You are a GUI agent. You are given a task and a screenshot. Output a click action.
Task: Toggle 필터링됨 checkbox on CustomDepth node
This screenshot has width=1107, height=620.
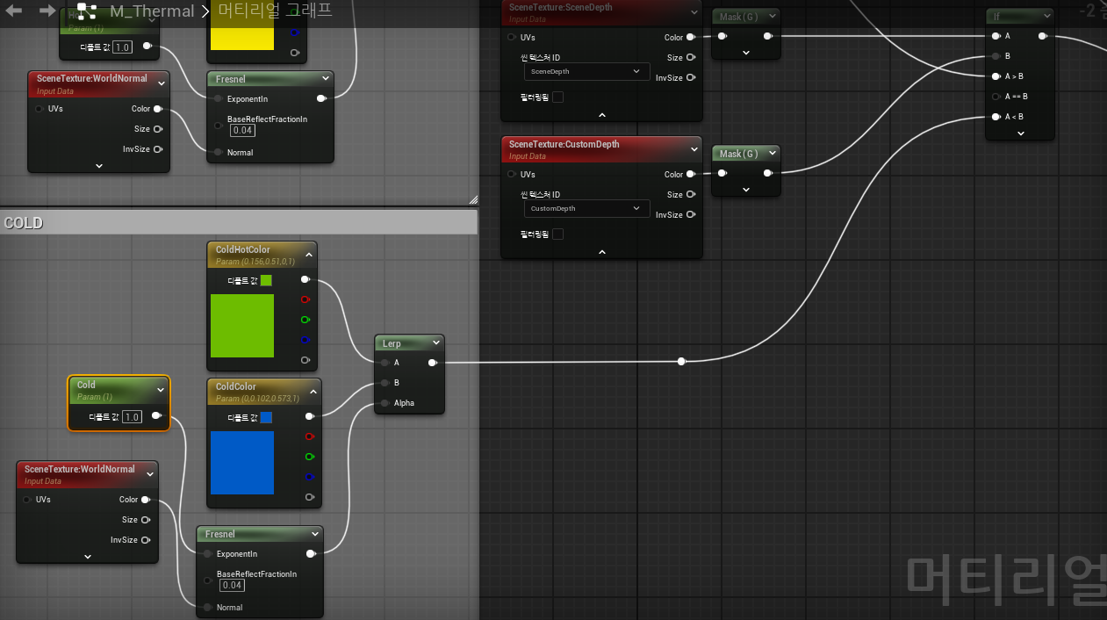557,234
